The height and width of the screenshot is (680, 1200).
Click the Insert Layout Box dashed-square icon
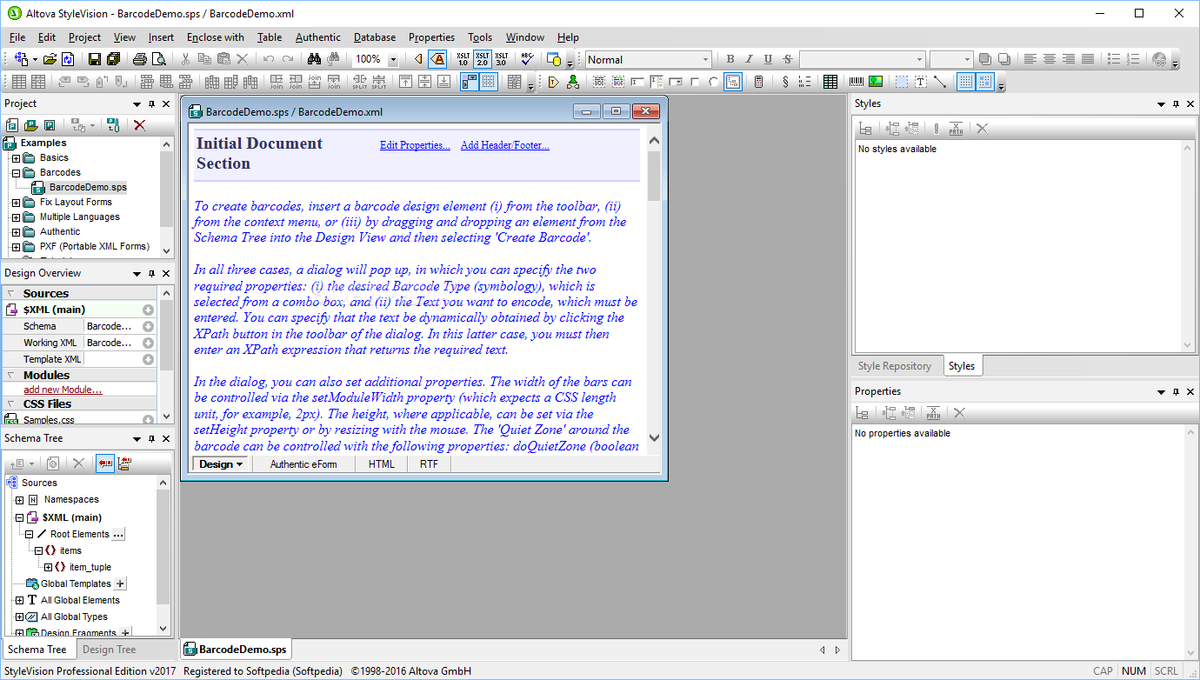(x=902, y=82)
